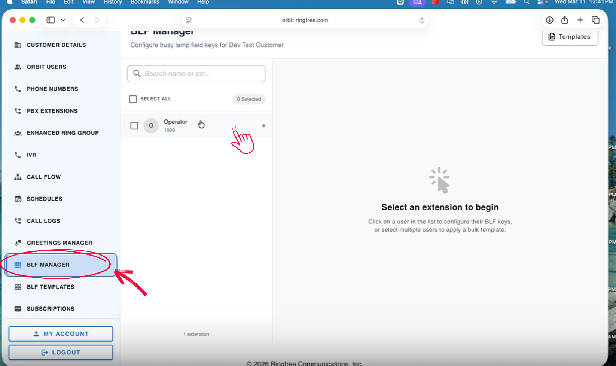Check the Select All checkbox

pos(133,99)
